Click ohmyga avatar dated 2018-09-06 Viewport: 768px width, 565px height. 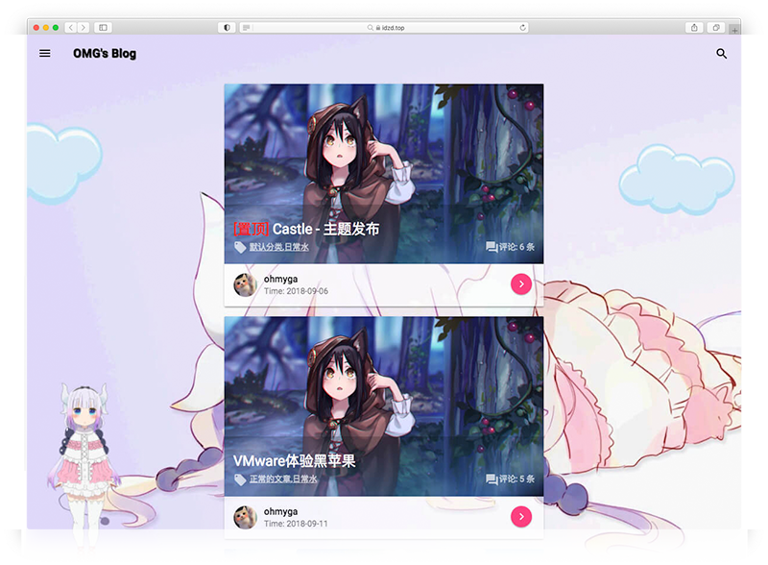(245, 285)
